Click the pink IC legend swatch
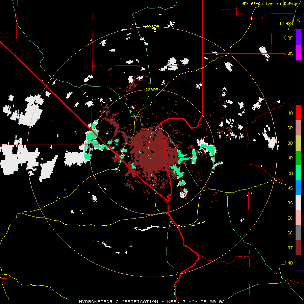The height and width of the screenshot is (304, 304). (298, 218)
